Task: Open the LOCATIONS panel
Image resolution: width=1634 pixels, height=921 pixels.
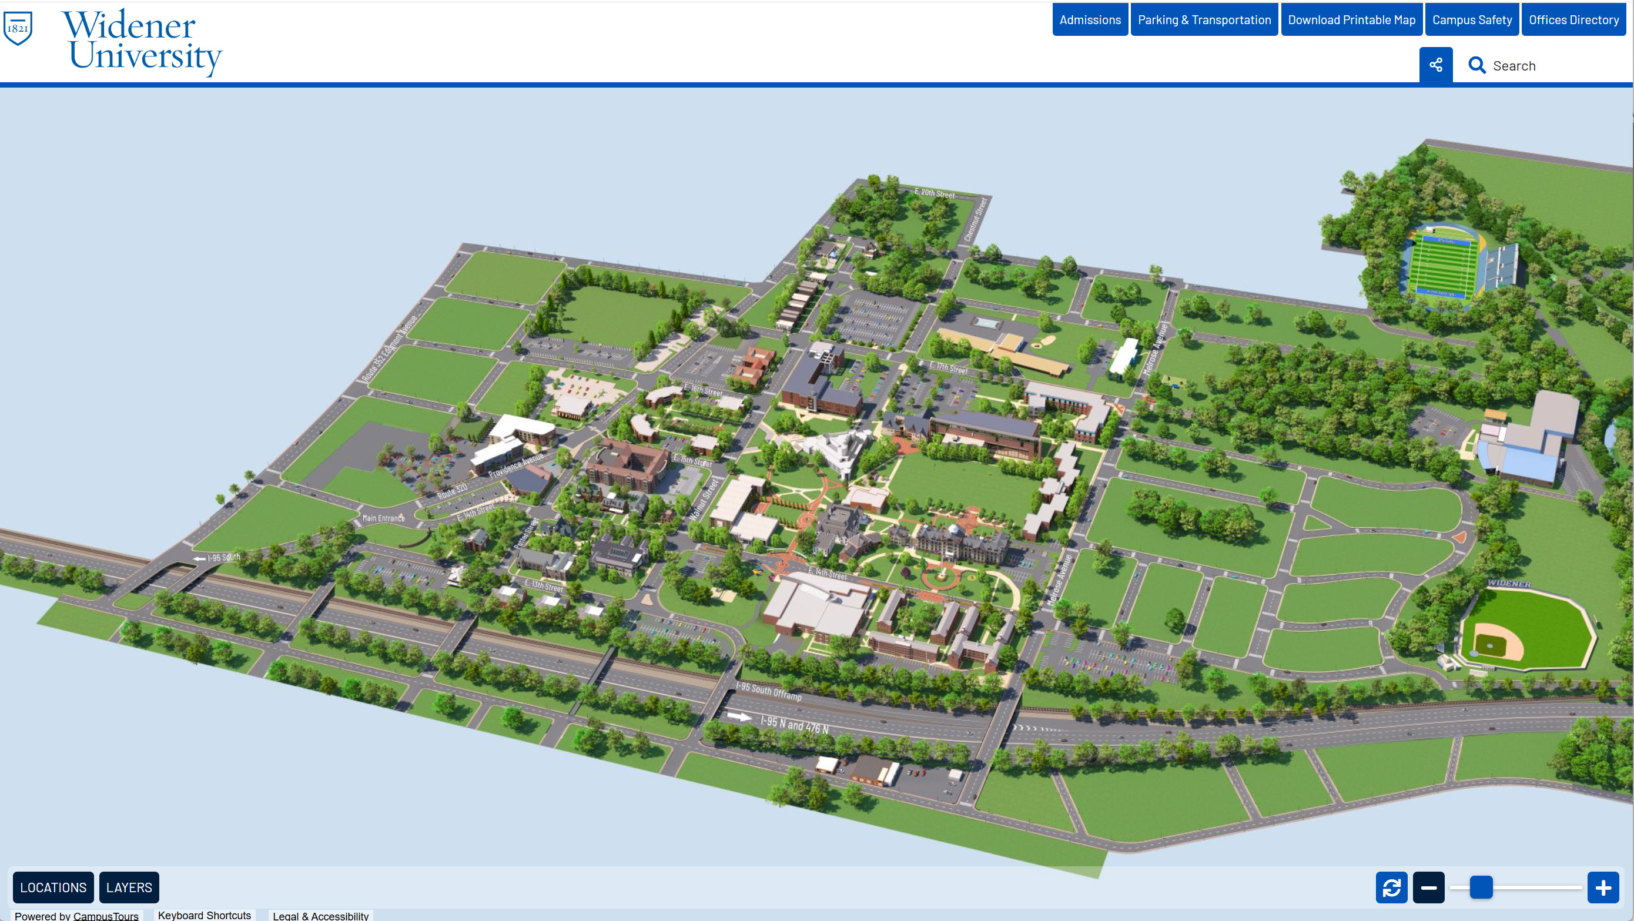Action: [x=53, y=887]
